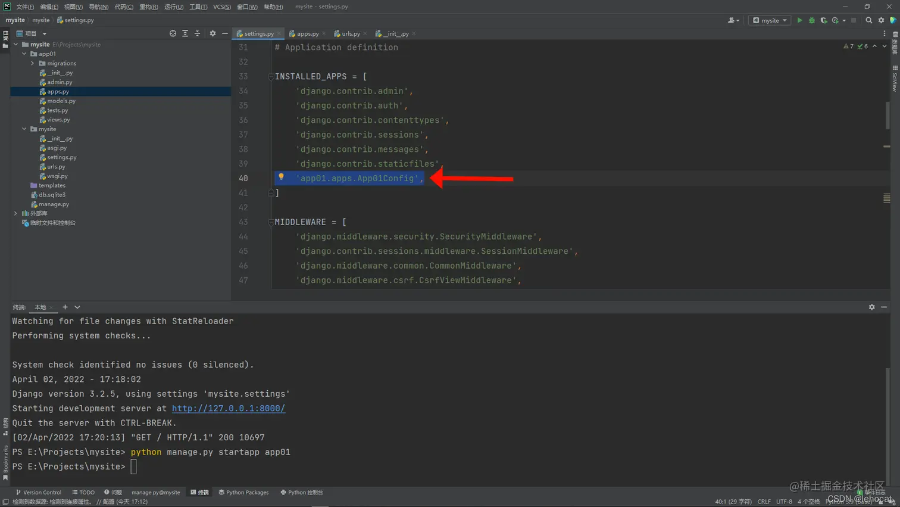Open SciView tool window on right stripe

[x=895, y=79]
